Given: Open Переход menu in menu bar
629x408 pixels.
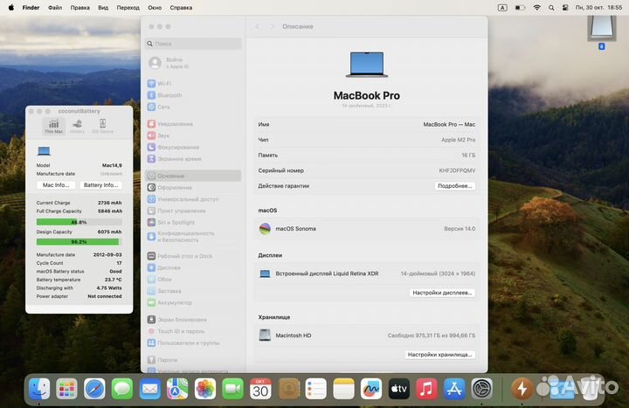Looking at the screenshot, I should (128, 8).
